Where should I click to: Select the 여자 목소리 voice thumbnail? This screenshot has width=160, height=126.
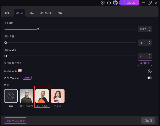pyautogui.click(x=42, y=96)
